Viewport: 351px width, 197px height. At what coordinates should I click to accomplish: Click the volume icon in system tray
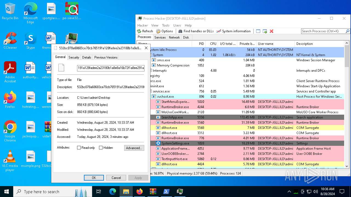(x=315, y=192)
